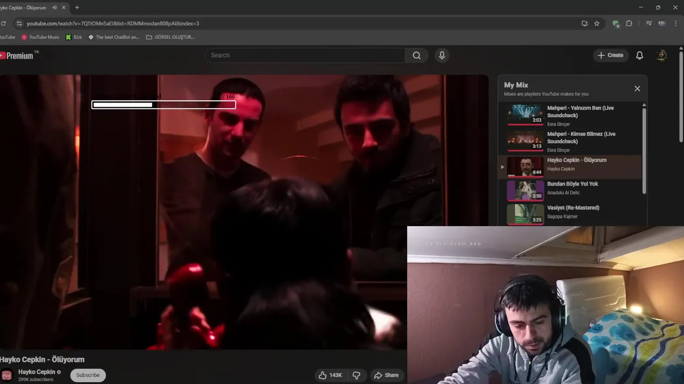684x384 pixels.
Task: Click the 3:03 Yalnızım Ben thumbnail
Action: (x=525, y=115)
